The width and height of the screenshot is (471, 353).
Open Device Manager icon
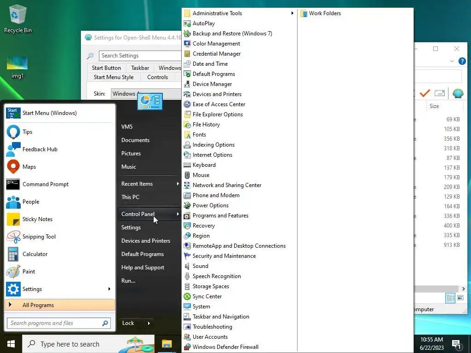point(187,84)
